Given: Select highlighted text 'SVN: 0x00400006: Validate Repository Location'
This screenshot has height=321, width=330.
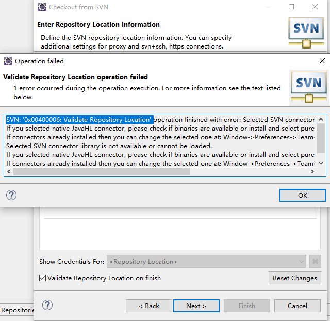Looking at the screenshot, I should coord(79,120).
